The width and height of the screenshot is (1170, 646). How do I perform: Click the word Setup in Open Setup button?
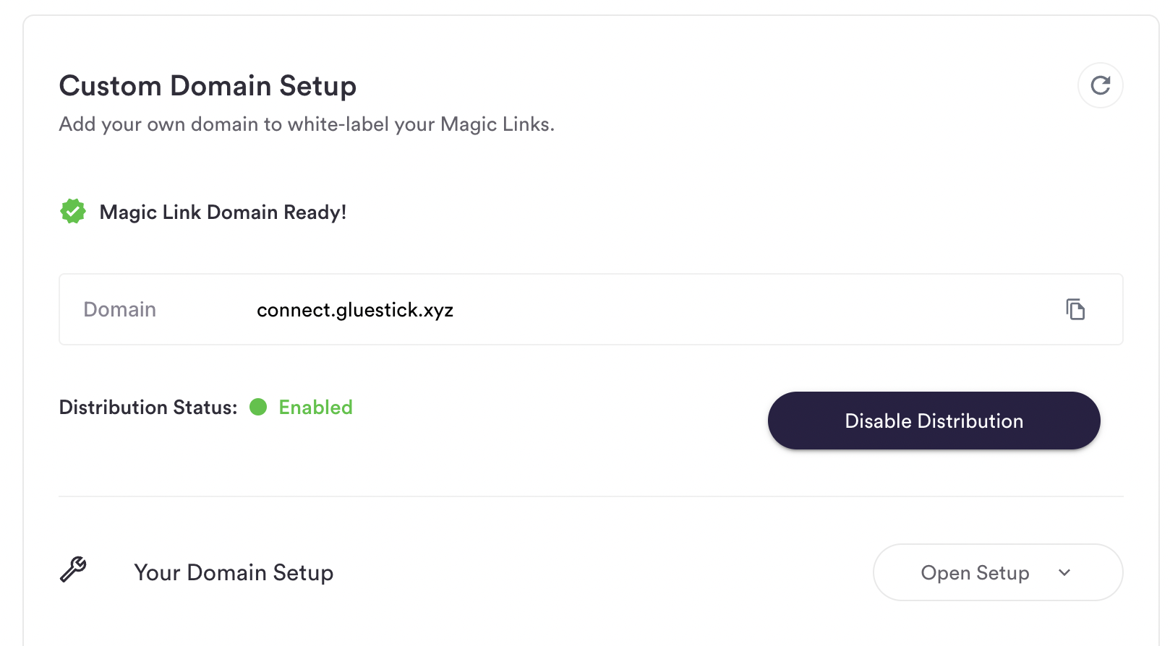click(x=1002, y=573)
